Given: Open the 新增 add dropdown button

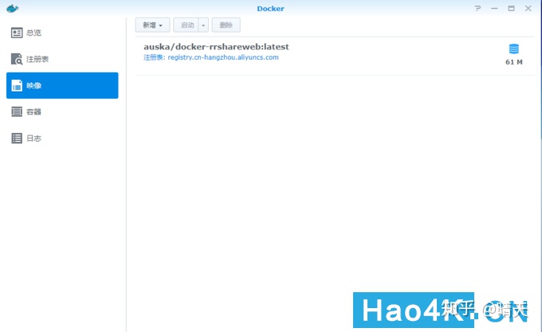Looking at the screenshot, I should (x=152, y=25).
